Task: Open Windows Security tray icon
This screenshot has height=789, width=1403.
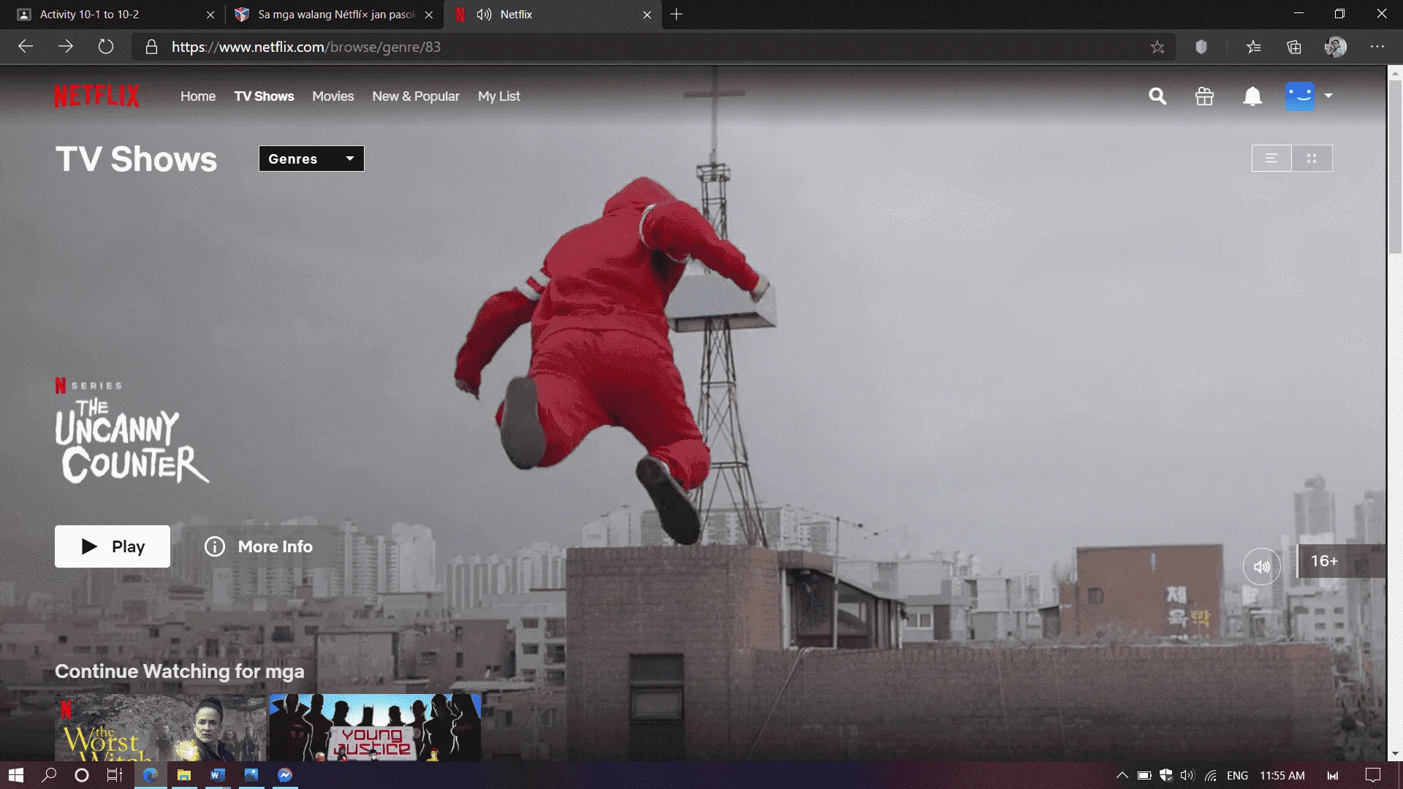Action: (x=1166, y=775)
